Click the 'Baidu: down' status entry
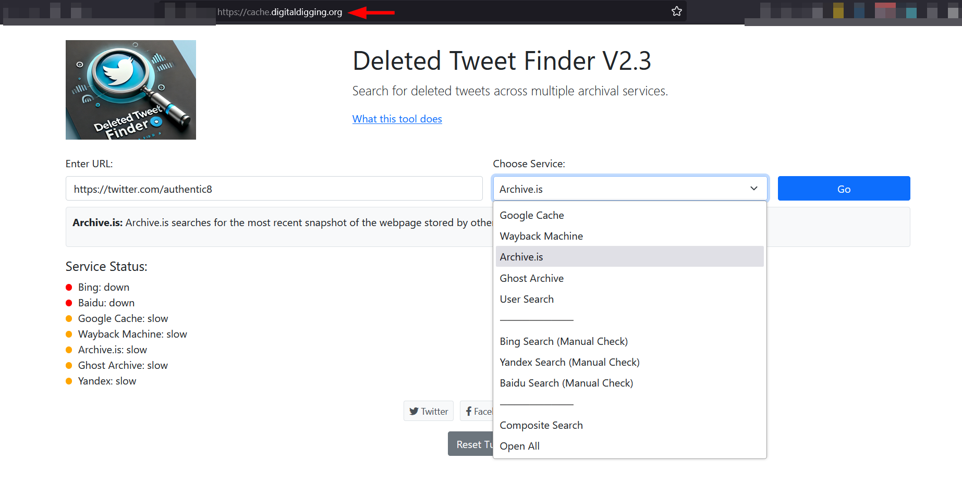This screenshot has width=962, height=484. (100, 303)
